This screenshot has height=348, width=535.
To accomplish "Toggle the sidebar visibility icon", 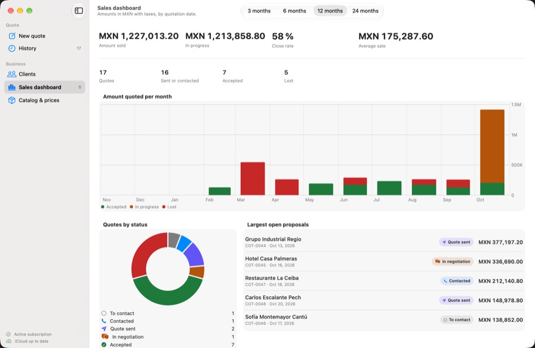I will coord(79,11).
